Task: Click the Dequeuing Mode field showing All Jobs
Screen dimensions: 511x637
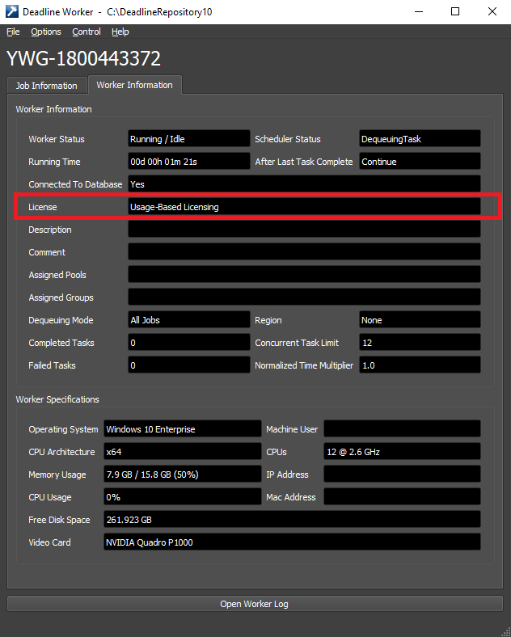Action: (189, 320)
